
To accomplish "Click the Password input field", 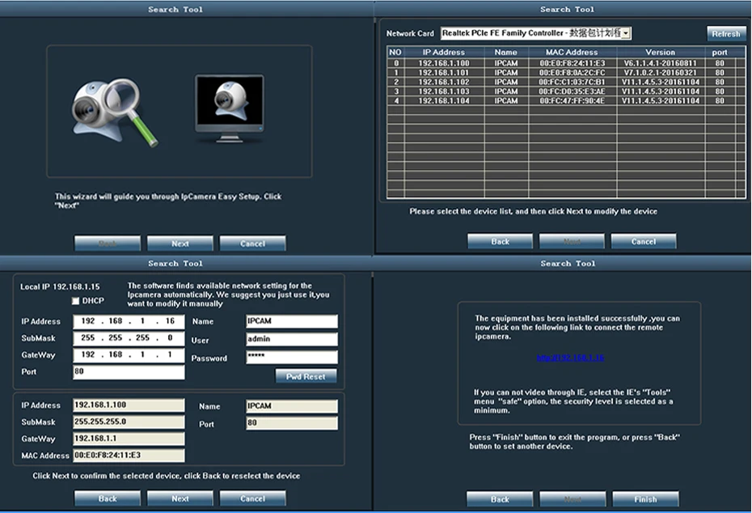I will 292,357.
